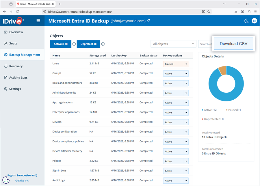Open Users backup action dropdown (Paused)

176,64
